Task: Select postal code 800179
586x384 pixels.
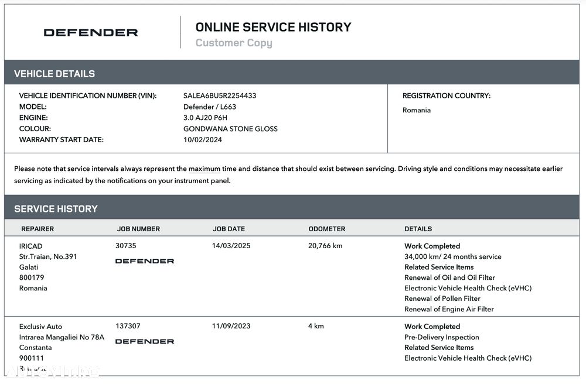Action: click(x=32, y=277)
